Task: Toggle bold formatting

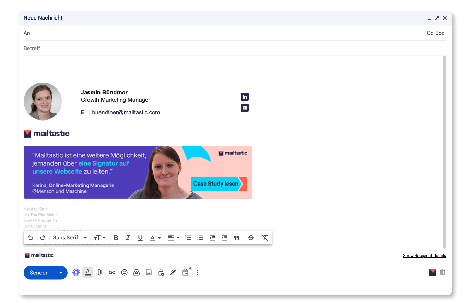Action: tap(116, 238)
